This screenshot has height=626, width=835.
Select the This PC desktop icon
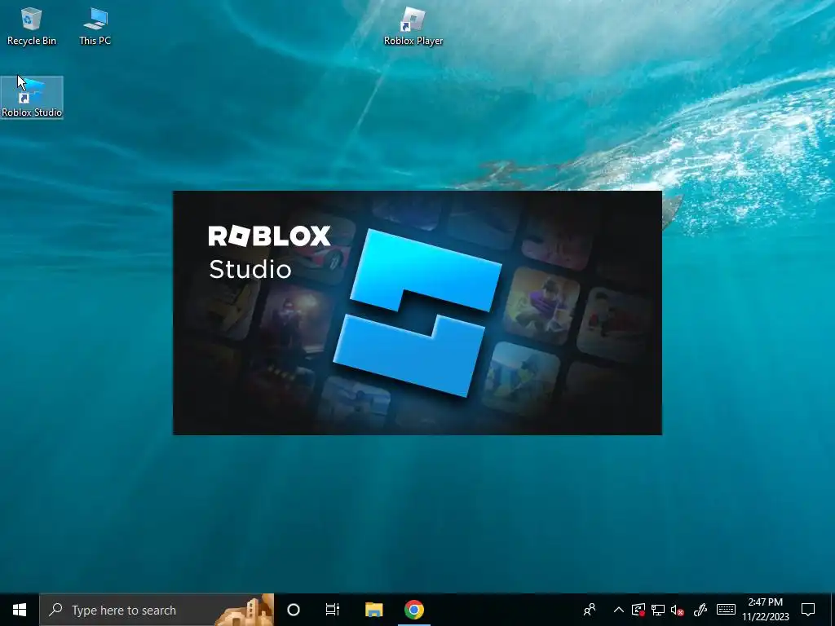pos(95,27)
